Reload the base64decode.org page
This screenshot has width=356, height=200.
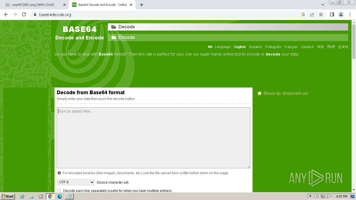click(24, 14)
